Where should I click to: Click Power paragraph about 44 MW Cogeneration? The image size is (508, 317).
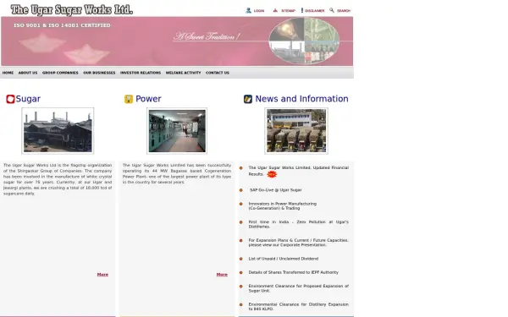[177, 173]
